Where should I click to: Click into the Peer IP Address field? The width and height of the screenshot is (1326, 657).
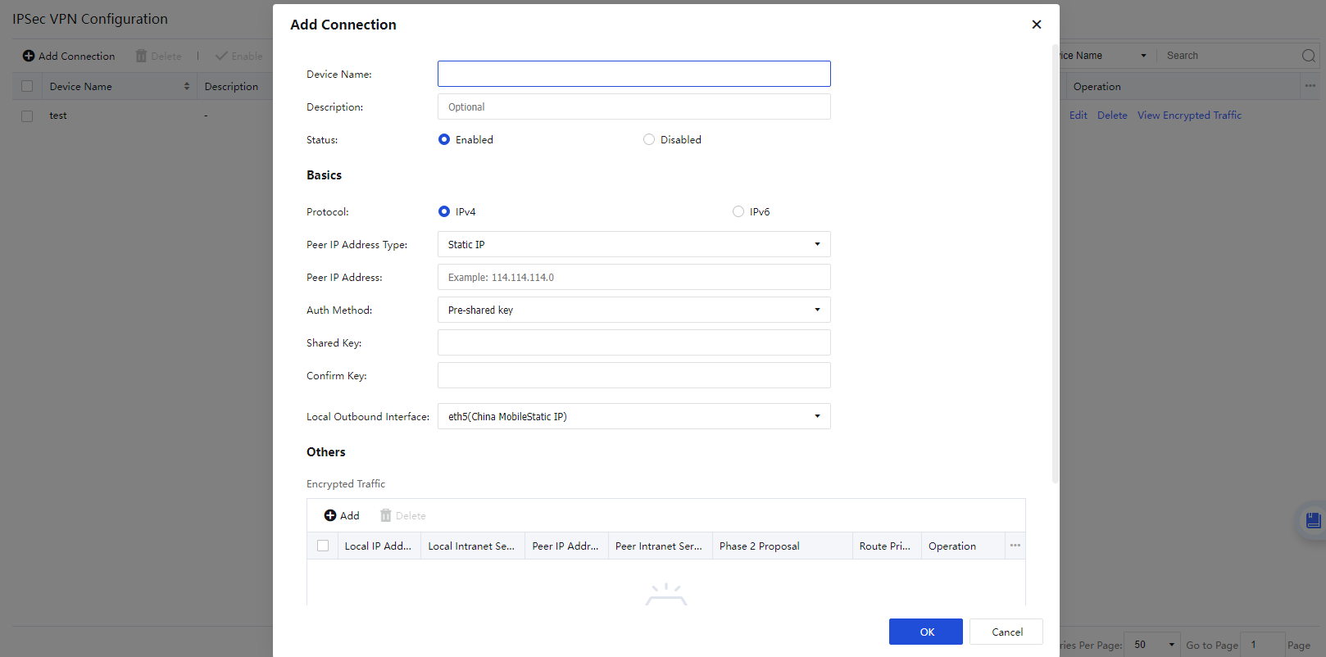coord(633,277)
